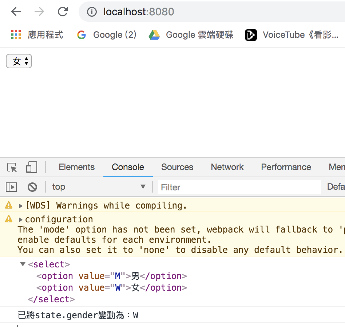Screen dimensions: 345x327
Task: Toggle the device toolbar
Action: coord(31,167)
